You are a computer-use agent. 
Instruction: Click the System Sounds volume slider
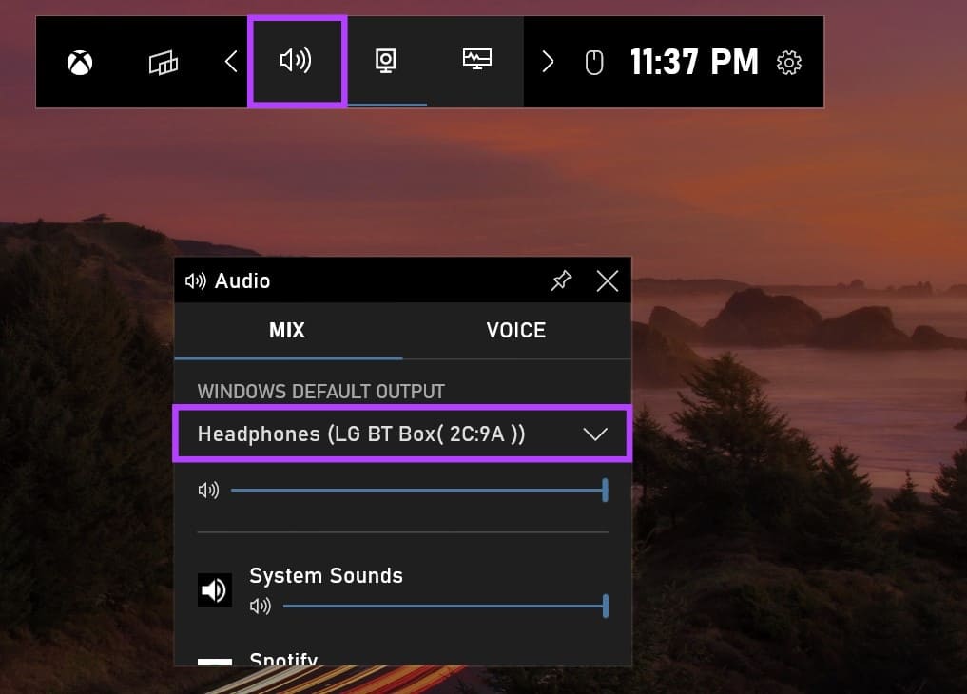[x=444, y=606]
